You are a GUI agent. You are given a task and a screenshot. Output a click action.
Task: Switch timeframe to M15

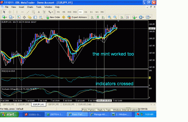point(69,12)
